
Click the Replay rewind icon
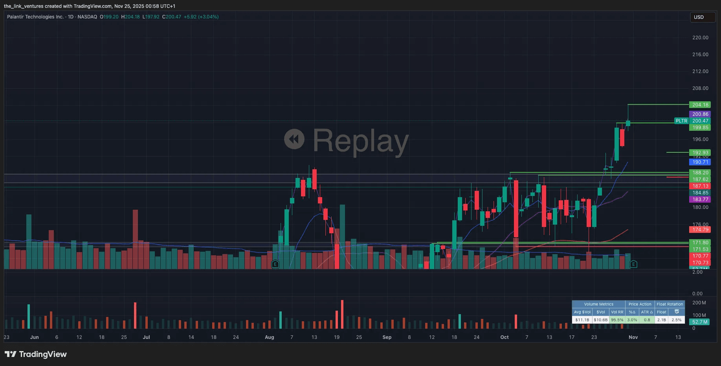[294, 139]
